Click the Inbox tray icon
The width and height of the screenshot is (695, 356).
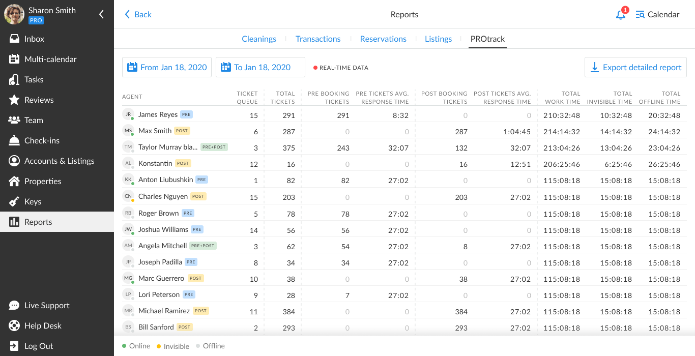pyautogui.click(x=14, y=39)
